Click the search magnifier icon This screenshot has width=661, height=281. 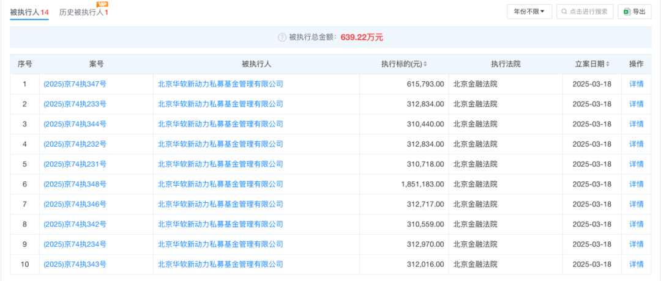coord(564,12)
